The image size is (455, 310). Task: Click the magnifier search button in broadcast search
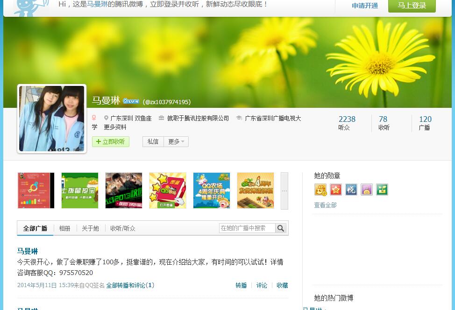tap(281, 228)
